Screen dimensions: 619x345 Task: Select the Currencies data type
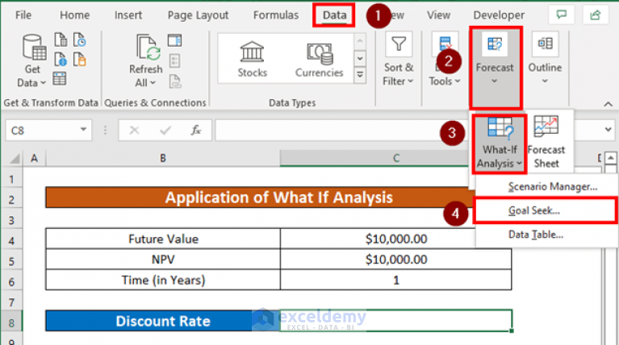[x=319, y=59]
